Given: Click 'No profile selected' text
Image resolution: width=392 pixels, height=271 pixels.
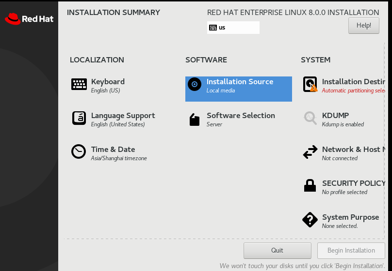Looking at the screenshot, I should pos(344,192).
